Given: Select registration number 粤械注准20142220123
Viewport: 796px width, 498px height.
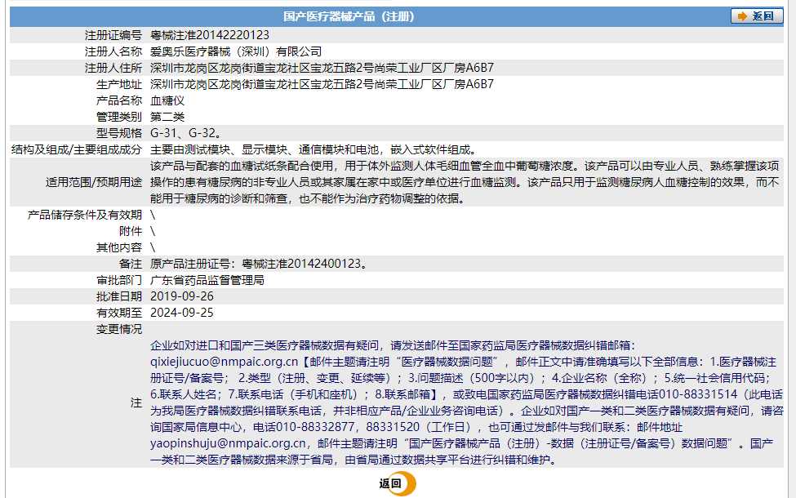Looking at the screenshot, I should pos(210,35).
